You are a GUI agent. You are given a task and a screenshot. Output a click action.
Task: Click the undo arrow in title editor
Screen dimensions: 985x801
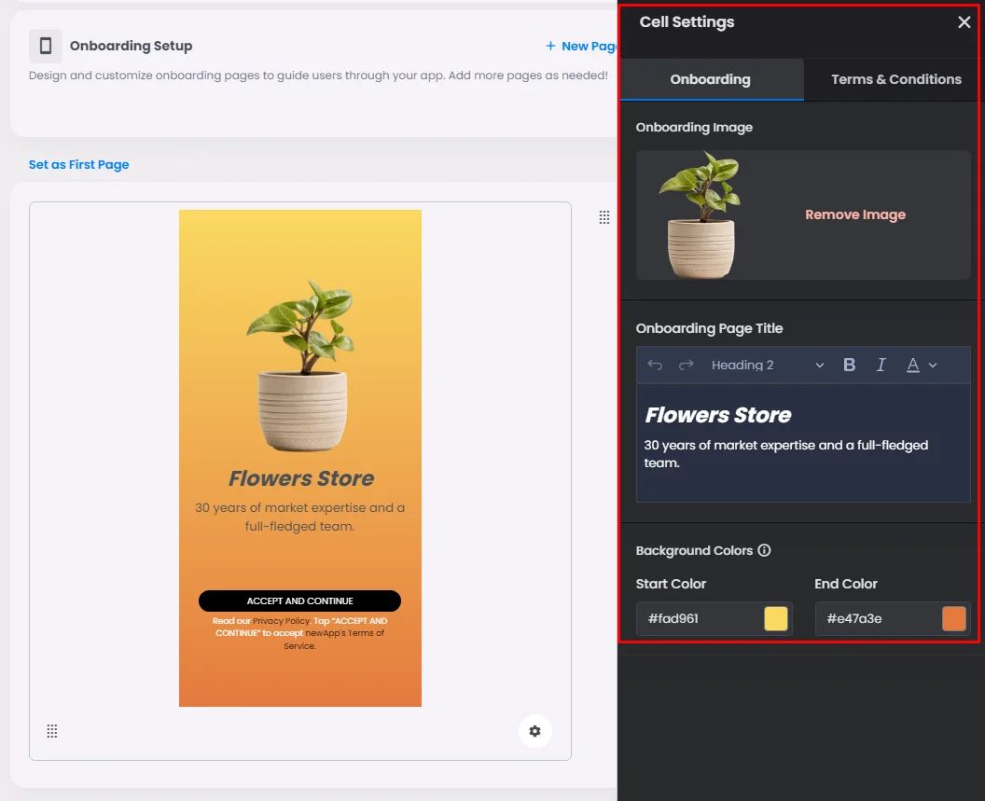click(655, 365)
